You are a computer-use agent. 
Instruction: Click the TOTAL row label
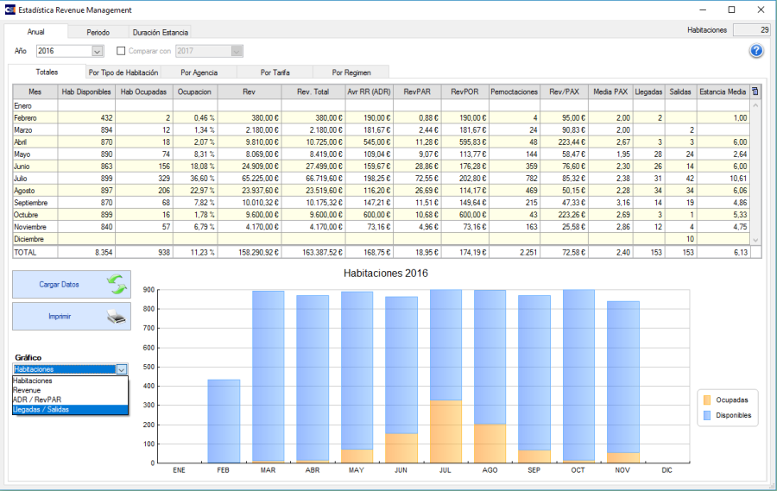pyautogui.click(x=25, y=252)
